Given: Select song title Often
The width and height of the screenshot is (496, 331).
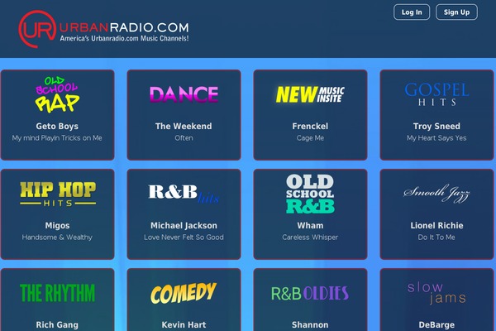Looking at the screenshot, I should click(184, 138).
